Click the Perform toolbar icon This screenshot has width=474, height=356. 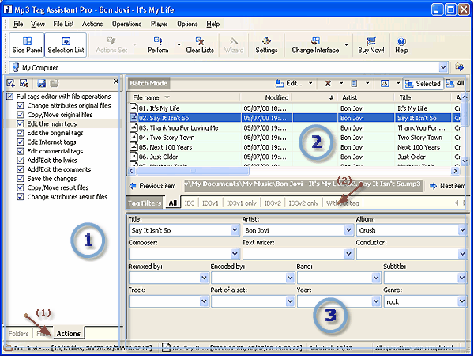[158, 41]
